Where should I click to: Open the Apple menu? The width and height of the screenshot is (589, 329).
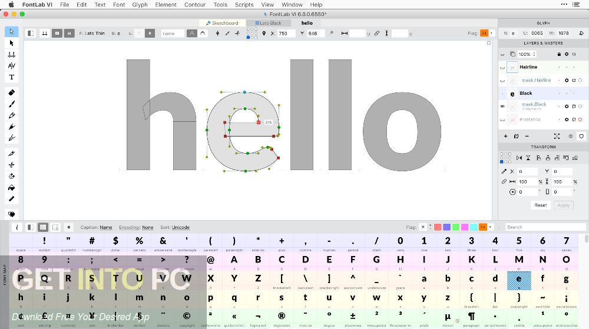click(x=11, y=5)
